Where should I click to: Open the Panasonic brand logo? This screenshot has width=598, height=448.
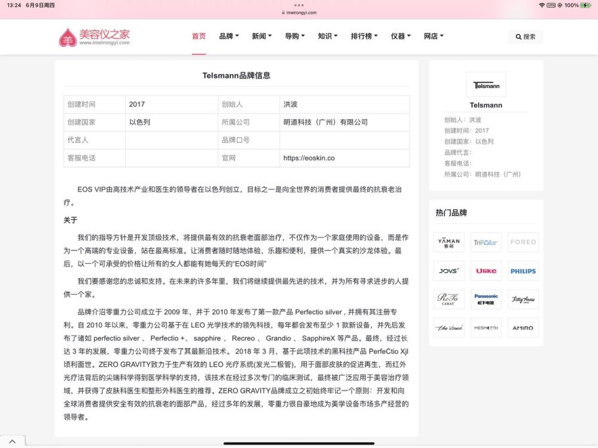[486, 299]
